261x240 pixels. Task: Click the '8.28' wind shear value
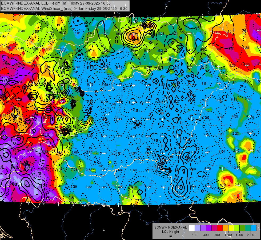click(x=161, y=34)
